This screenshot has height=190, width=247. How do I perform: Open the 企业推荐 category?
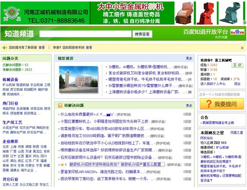10,141
